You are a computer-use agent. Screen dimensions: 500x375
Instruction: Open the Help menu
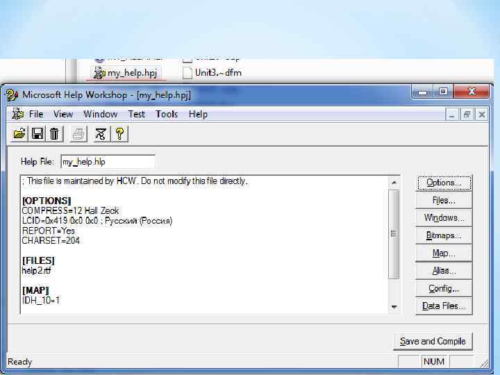click(198, 114)
